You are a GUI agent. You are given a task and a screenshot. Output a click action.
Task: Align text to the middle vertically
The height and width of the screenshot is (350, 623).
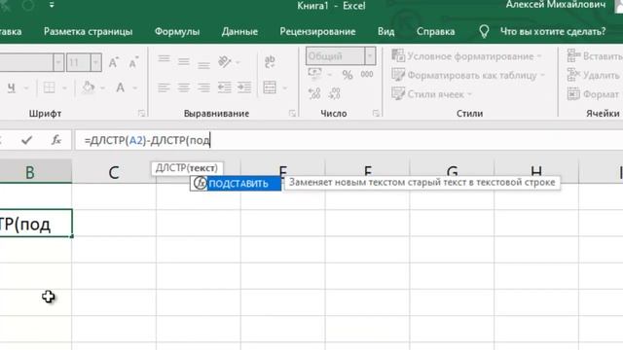184,61
